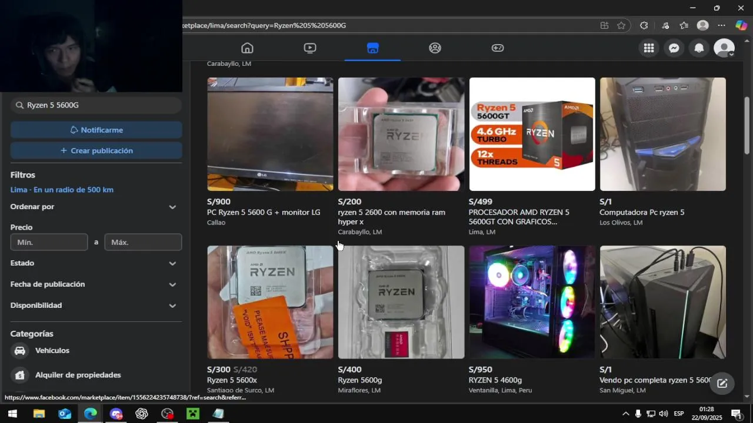Click floating compose message button
This screenshot has height=423, width=753.
point(722,384)
